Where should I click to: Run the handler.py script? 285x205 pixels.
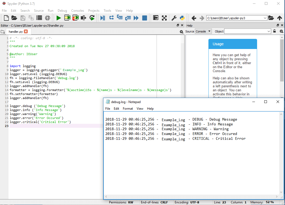58,18
